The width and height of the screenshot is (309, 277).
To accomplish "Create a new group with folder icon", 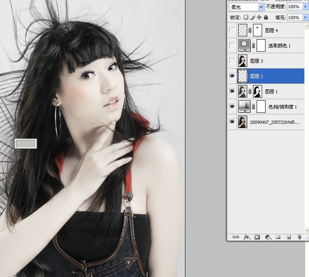I will tap(278, 237).
